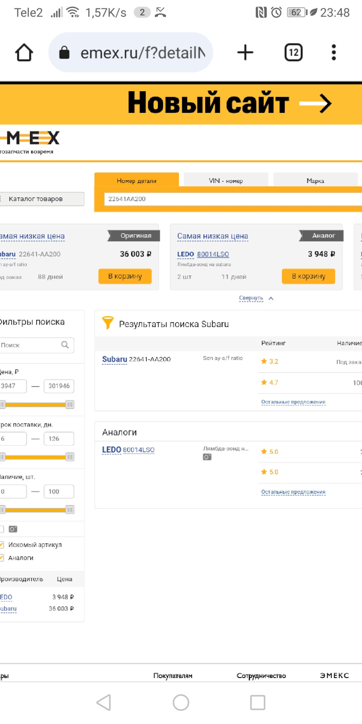The width and height of the screenshot is (362, 724).
Task: Add the LEDO analog to cart
Action: (308, 276)
